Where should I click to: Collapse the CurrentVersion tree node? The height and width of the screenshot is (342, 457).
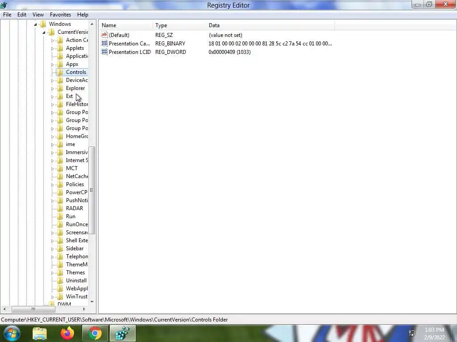pyautogui.click(x=44, y=32)
